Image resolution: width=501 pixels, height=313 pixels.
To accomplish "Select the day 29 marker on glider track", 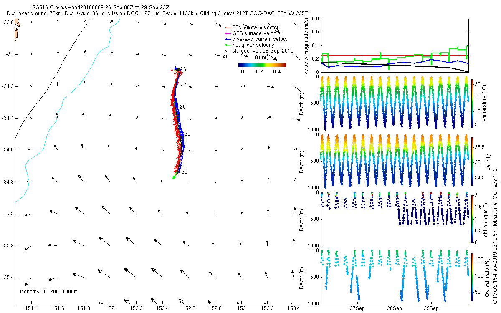I will pyautogui.click(x=187, y=134).
